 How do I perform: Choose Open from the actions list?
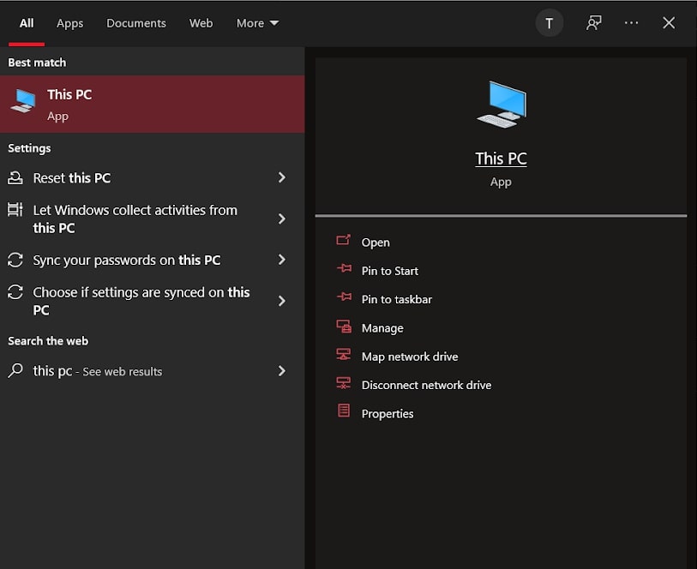(376, 243)
